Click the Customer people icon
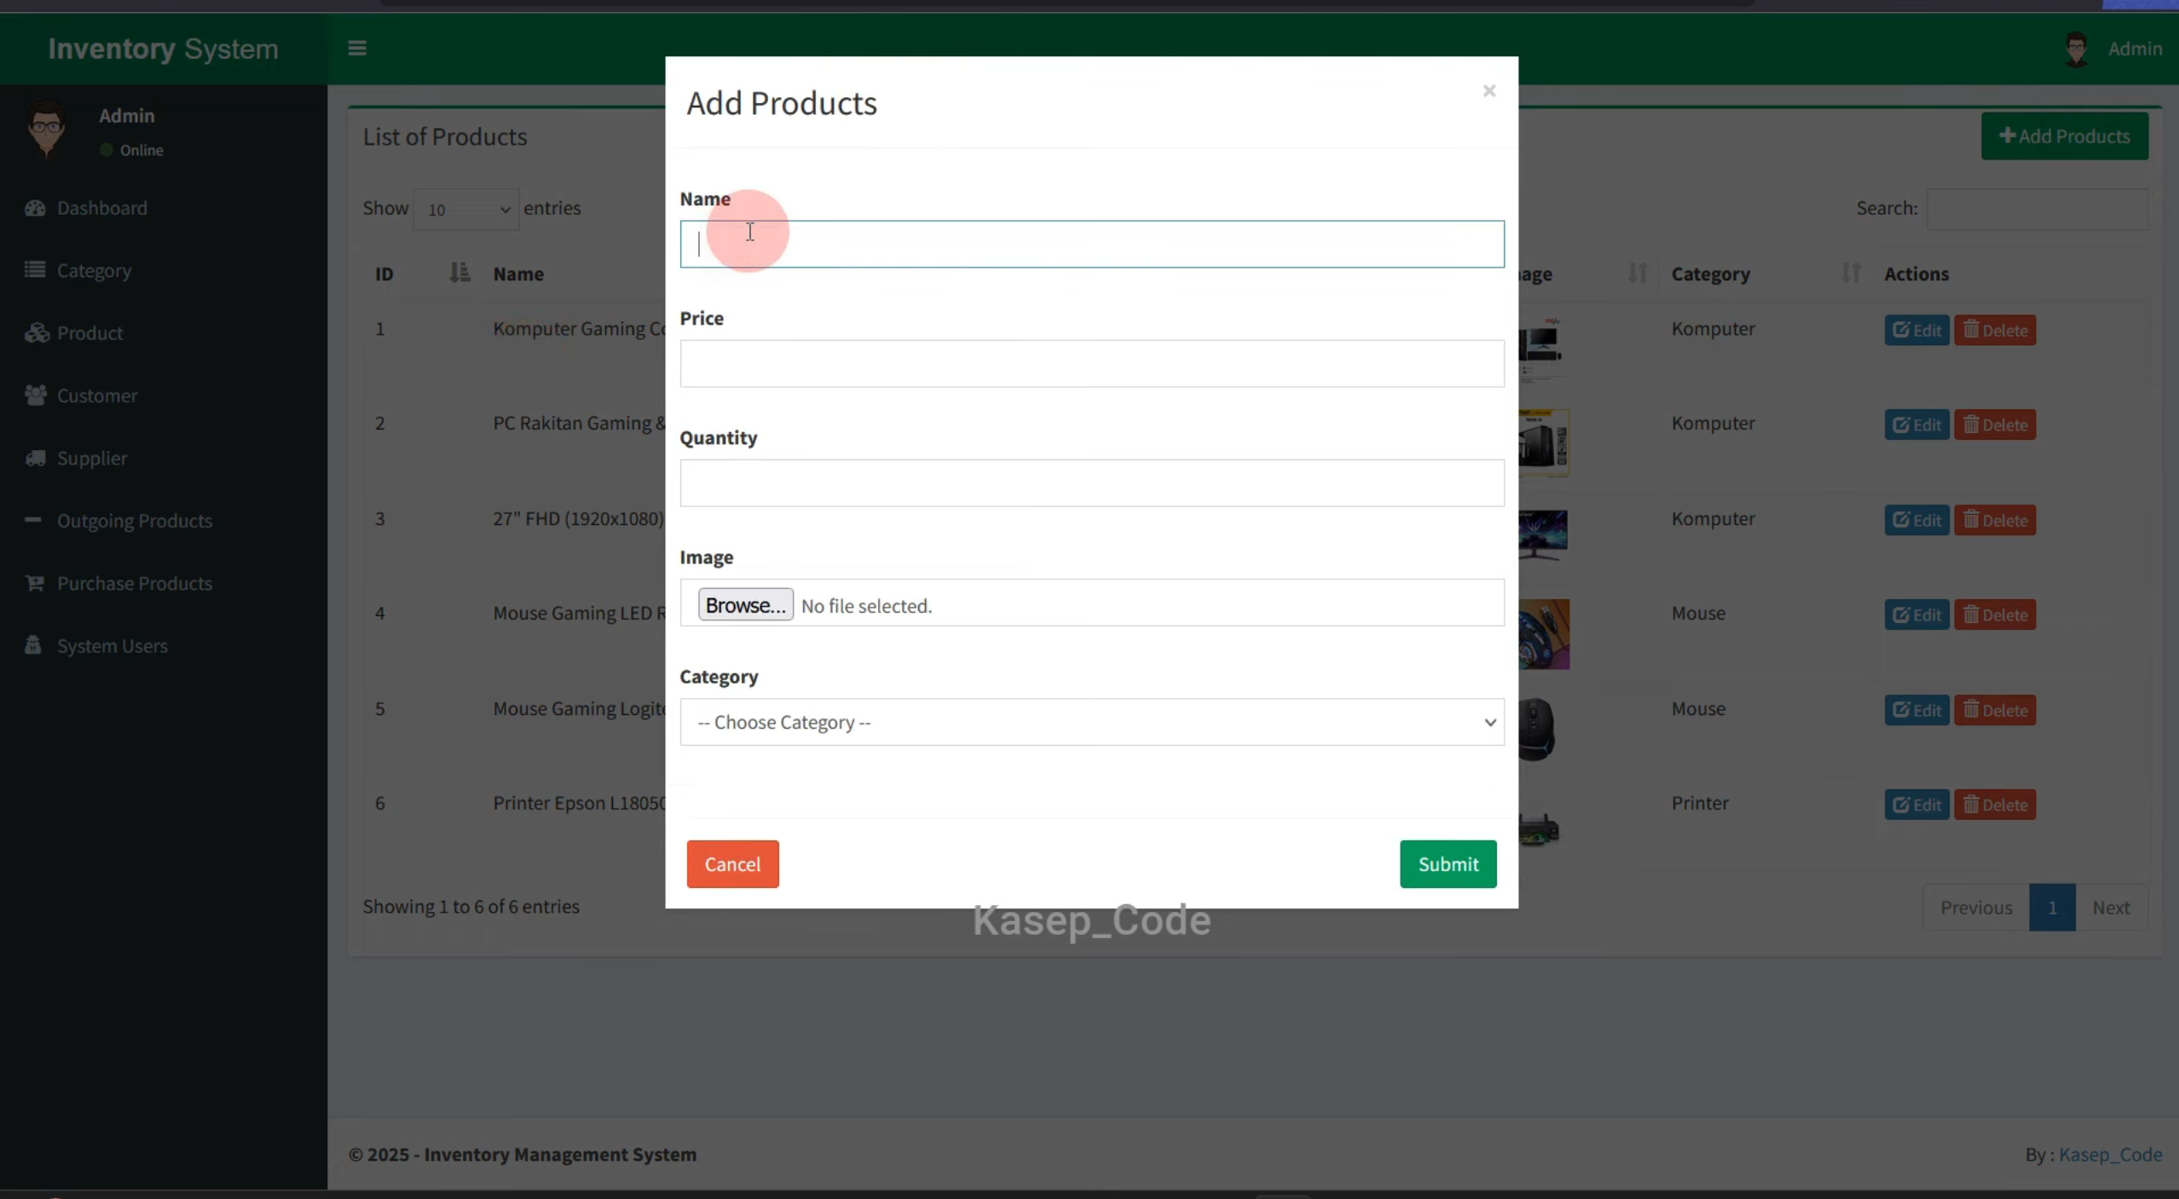 35,395
